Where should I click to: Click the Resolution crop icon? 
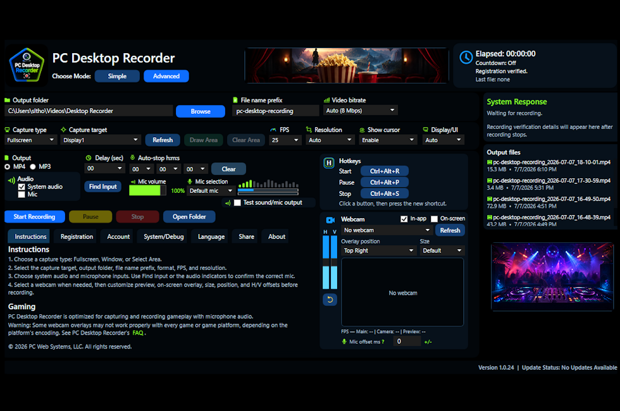point(309,129)
